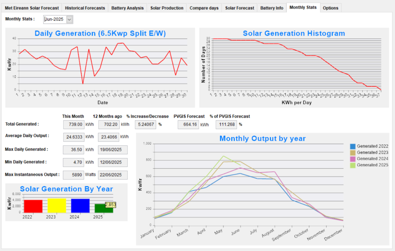Viewport: 395px width, 251px height.
Task: Click the Total Generated label
Action: (22, 124)
